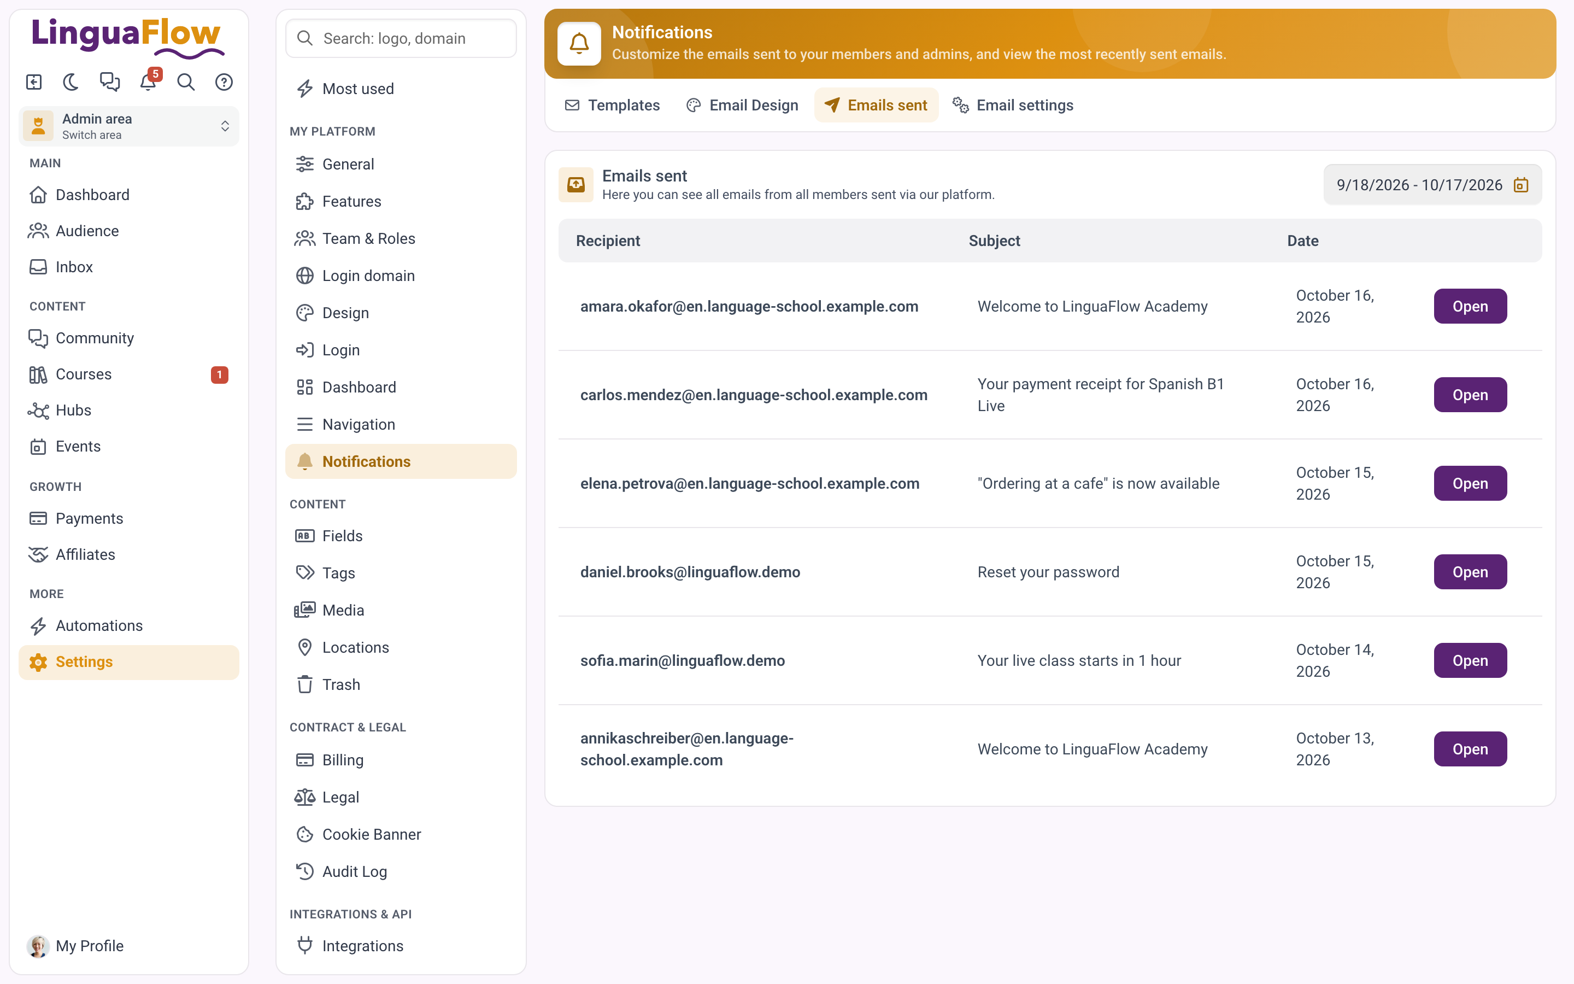Toggle dark mode moon icon

click(x=71, y=82)
